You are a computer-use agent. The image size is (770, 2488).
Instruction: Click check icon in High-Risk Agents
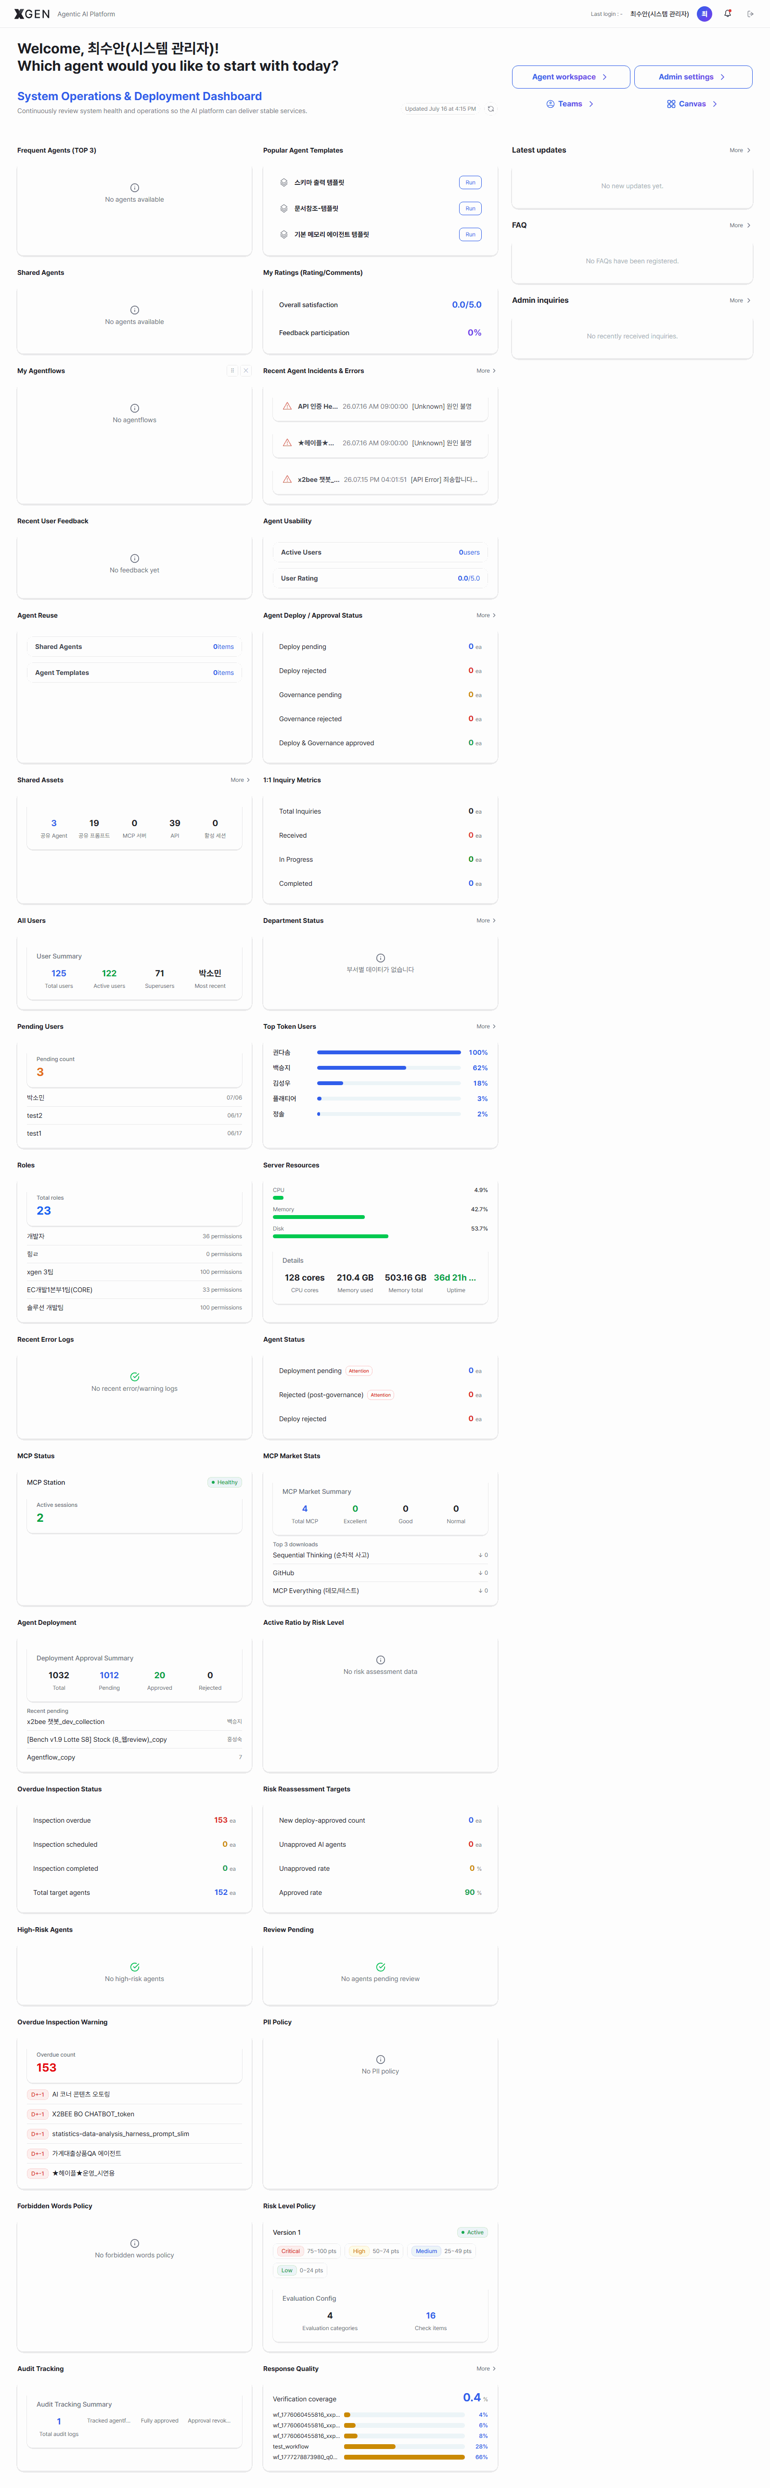click(134, 1967)
